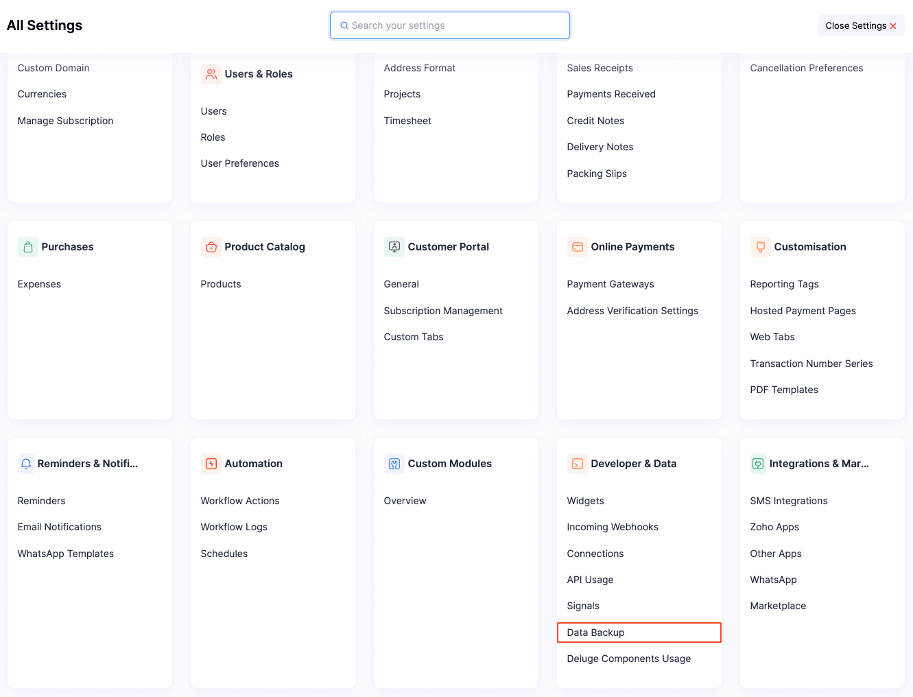
Task: Click the Users & Roles icon
Action: pyautogui.click(x=211, y=73)
